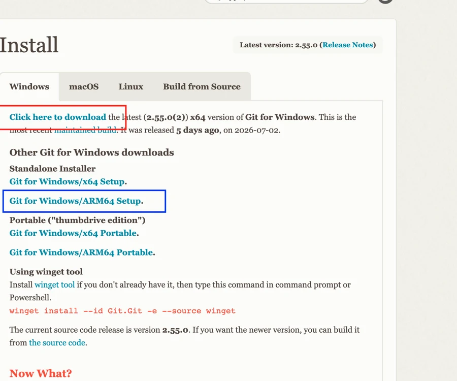Screen dimensions: 457x381
Task: Click 'Other Git for Windows downloads' heading
Action: click(91, 152)
